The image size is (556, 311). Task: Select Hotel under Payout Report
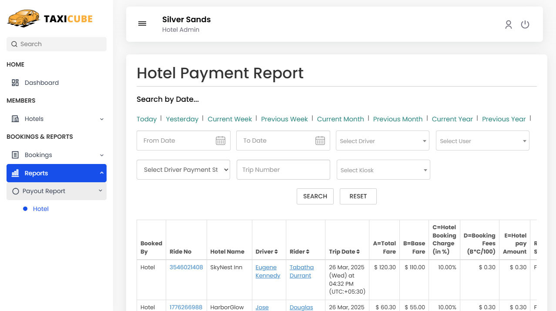40,208
